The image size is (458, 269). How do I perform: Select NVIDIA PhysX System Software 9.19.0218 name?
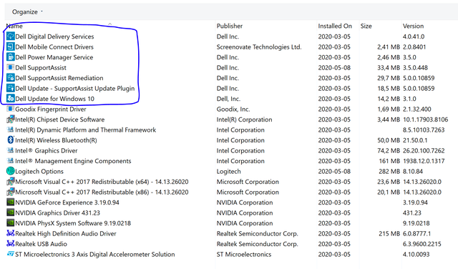click(x=73, y=223)
